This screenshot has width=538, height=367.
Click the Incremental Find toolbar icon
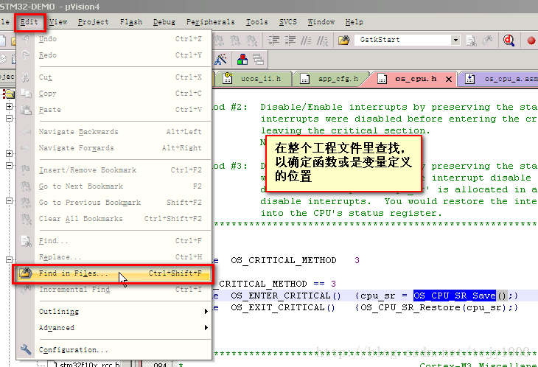[x=487, y=41]
